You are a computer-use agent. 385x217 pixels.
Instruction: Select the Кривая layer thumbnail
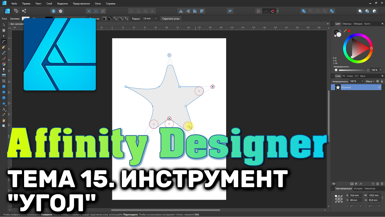(x=338, y=87)
